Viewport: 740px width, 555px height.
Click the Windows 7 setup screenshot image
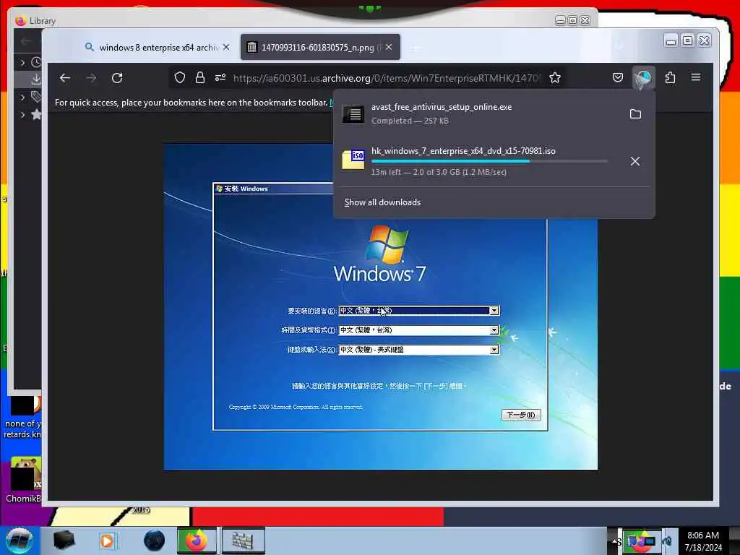[380, 306]
